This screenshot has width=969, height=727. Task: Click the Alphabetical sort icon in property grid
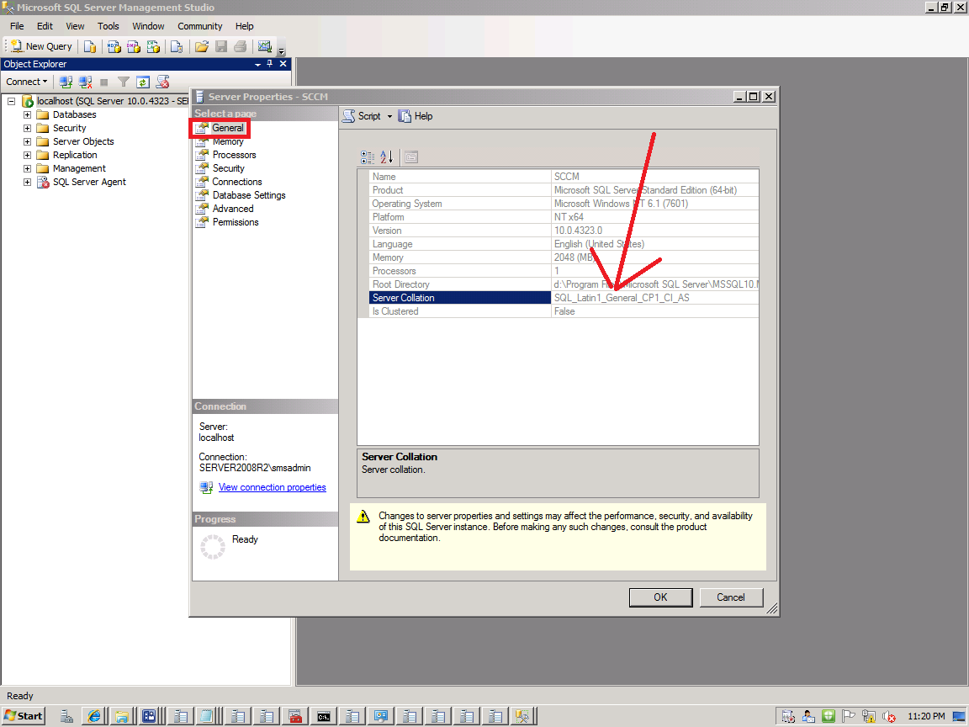386,157
